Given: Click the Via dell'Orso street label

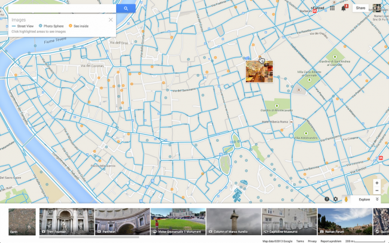Looking at the screenshot, I should [x=119, y=43].
